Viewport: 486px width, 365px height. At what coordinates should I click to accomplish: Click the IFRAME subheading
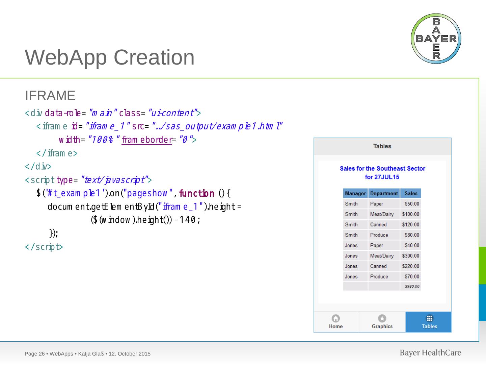pos(50,96)
